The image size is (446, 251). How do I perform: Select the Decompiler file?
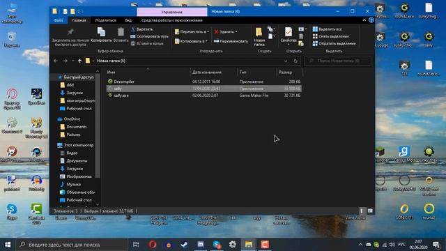(203, 82)
